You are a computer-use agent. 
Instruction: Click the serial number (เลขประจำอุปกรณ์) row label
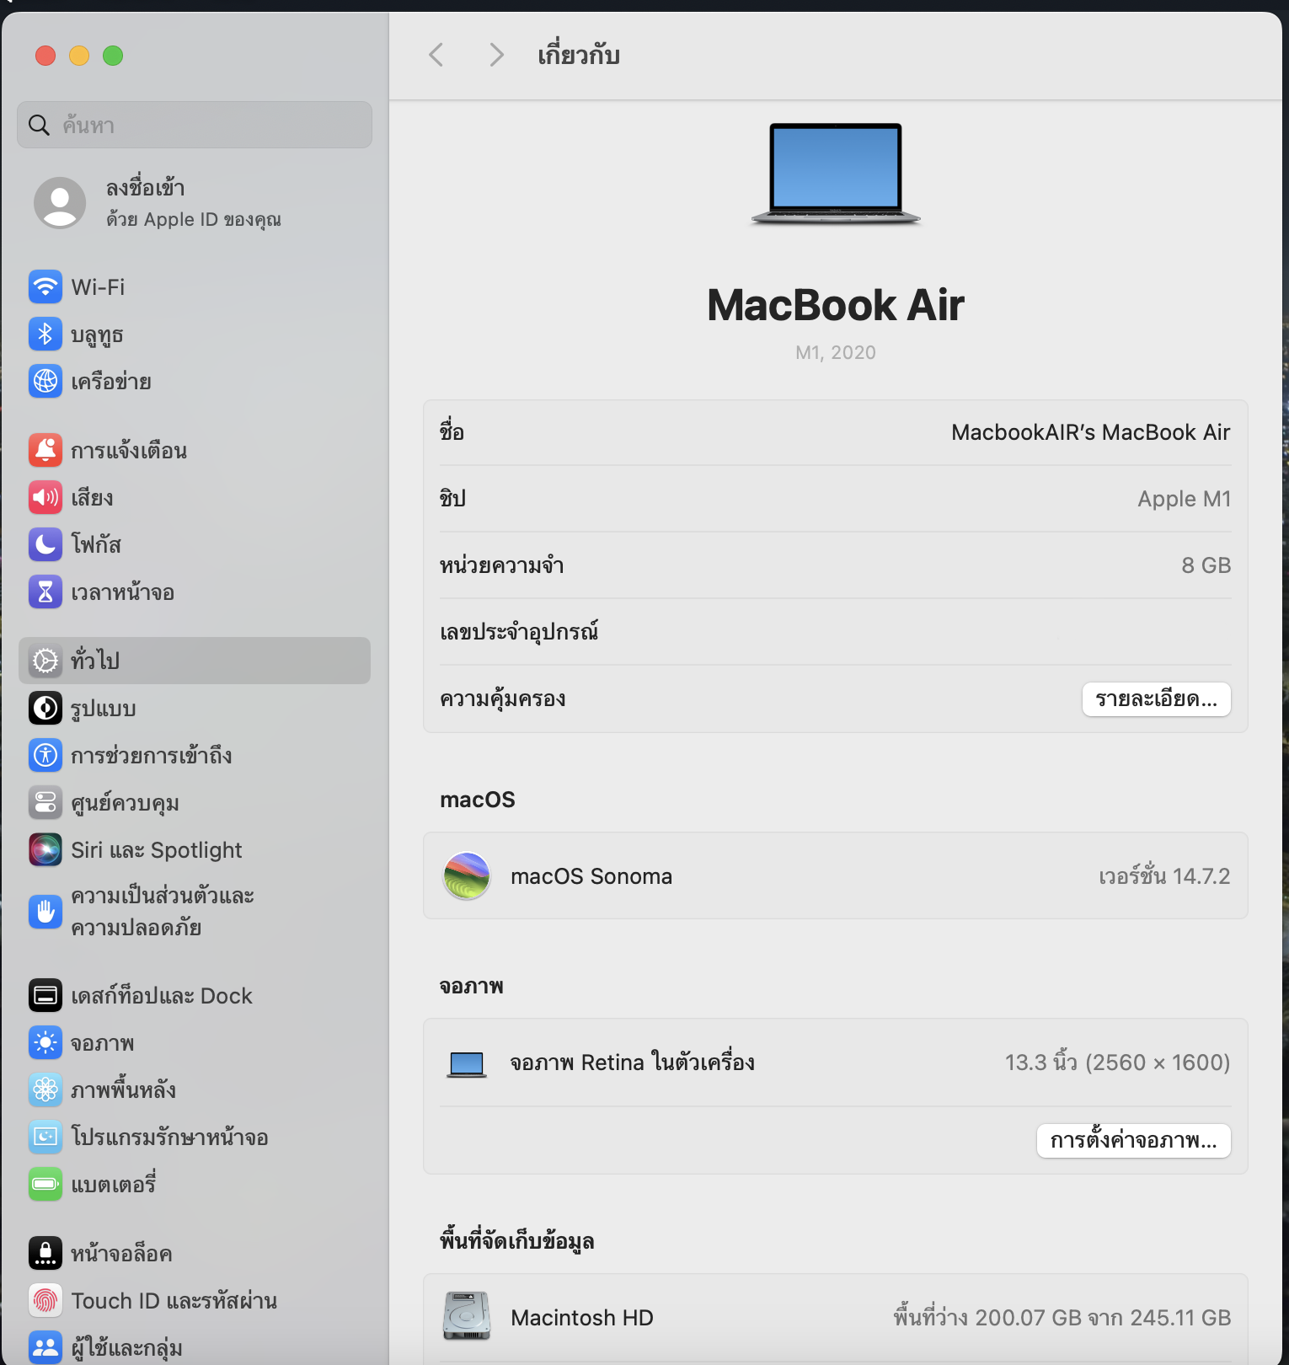pyautogui.click(x=519, y=631)
